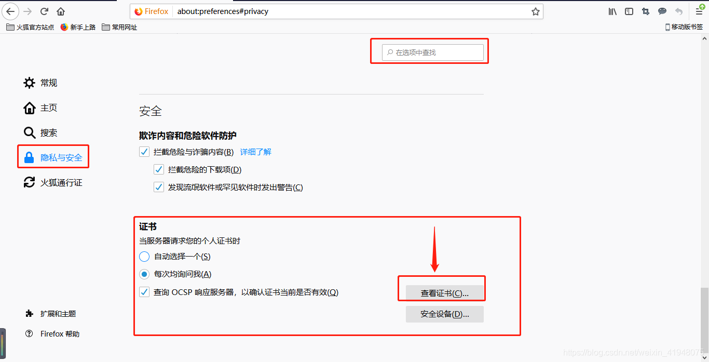Click the 安全设备 button
The width and height of the screenshot is (709, 362).
(x=445, y=314)
